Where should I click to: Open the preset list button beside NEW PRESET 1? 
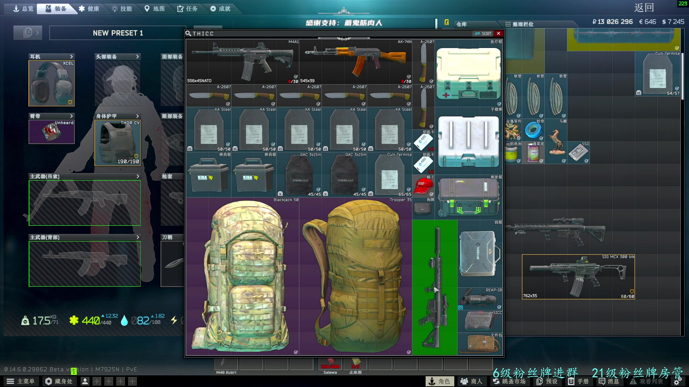tap(28, 33)
